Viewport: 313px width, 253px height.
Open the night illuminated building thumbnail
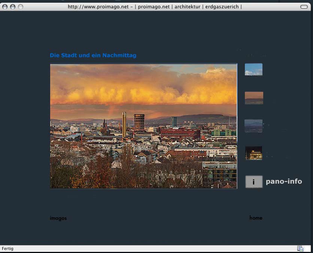[x=253, y=153]
